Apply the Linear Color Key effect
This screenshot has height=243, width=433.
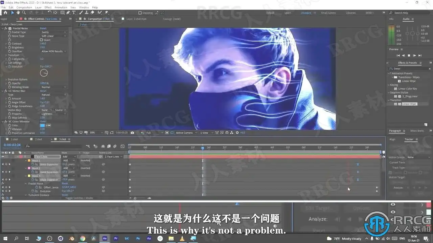pos(407,89)
